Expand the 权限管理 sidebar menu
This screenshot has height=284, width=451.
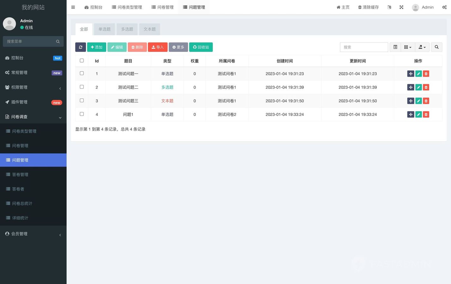click(33, 87)
